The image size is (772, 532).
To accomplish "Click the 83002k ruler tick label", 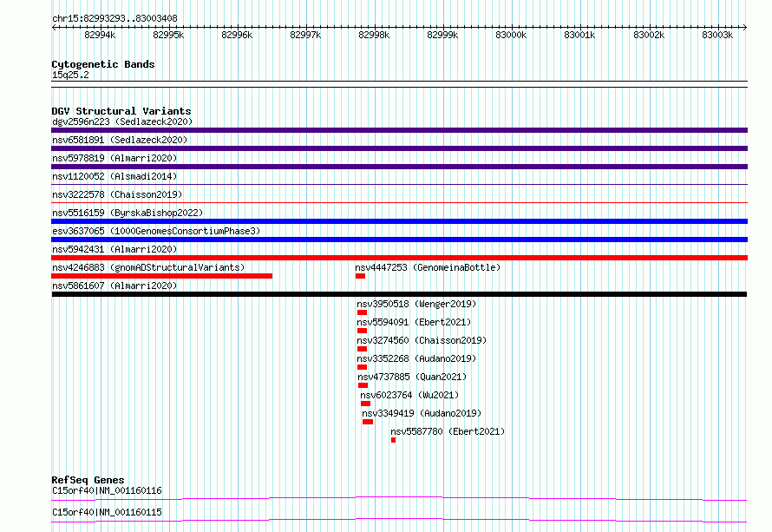I will click(x=649, y=35).
